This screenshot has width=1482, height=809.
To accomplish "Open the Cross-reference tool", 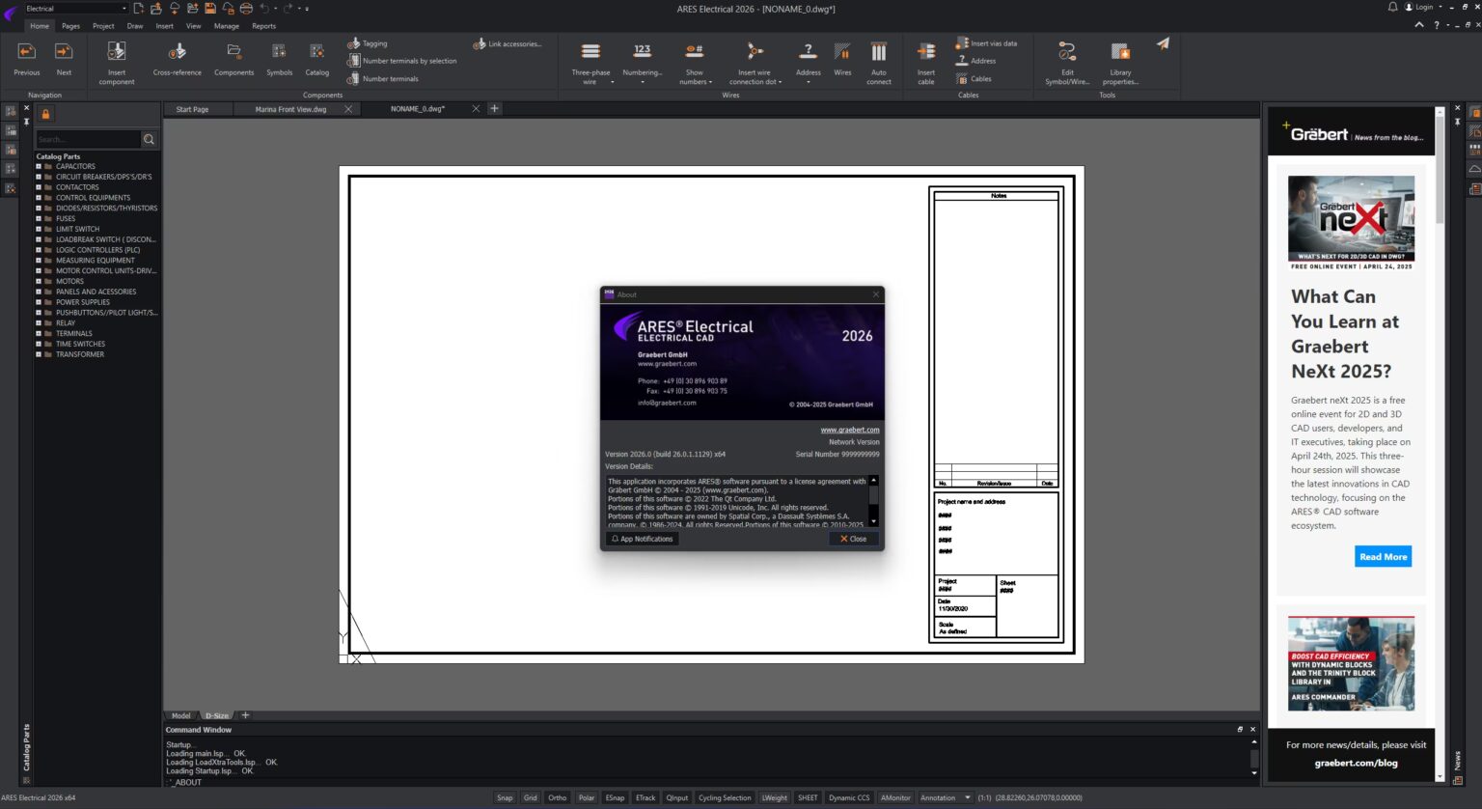I will [178, 53].
